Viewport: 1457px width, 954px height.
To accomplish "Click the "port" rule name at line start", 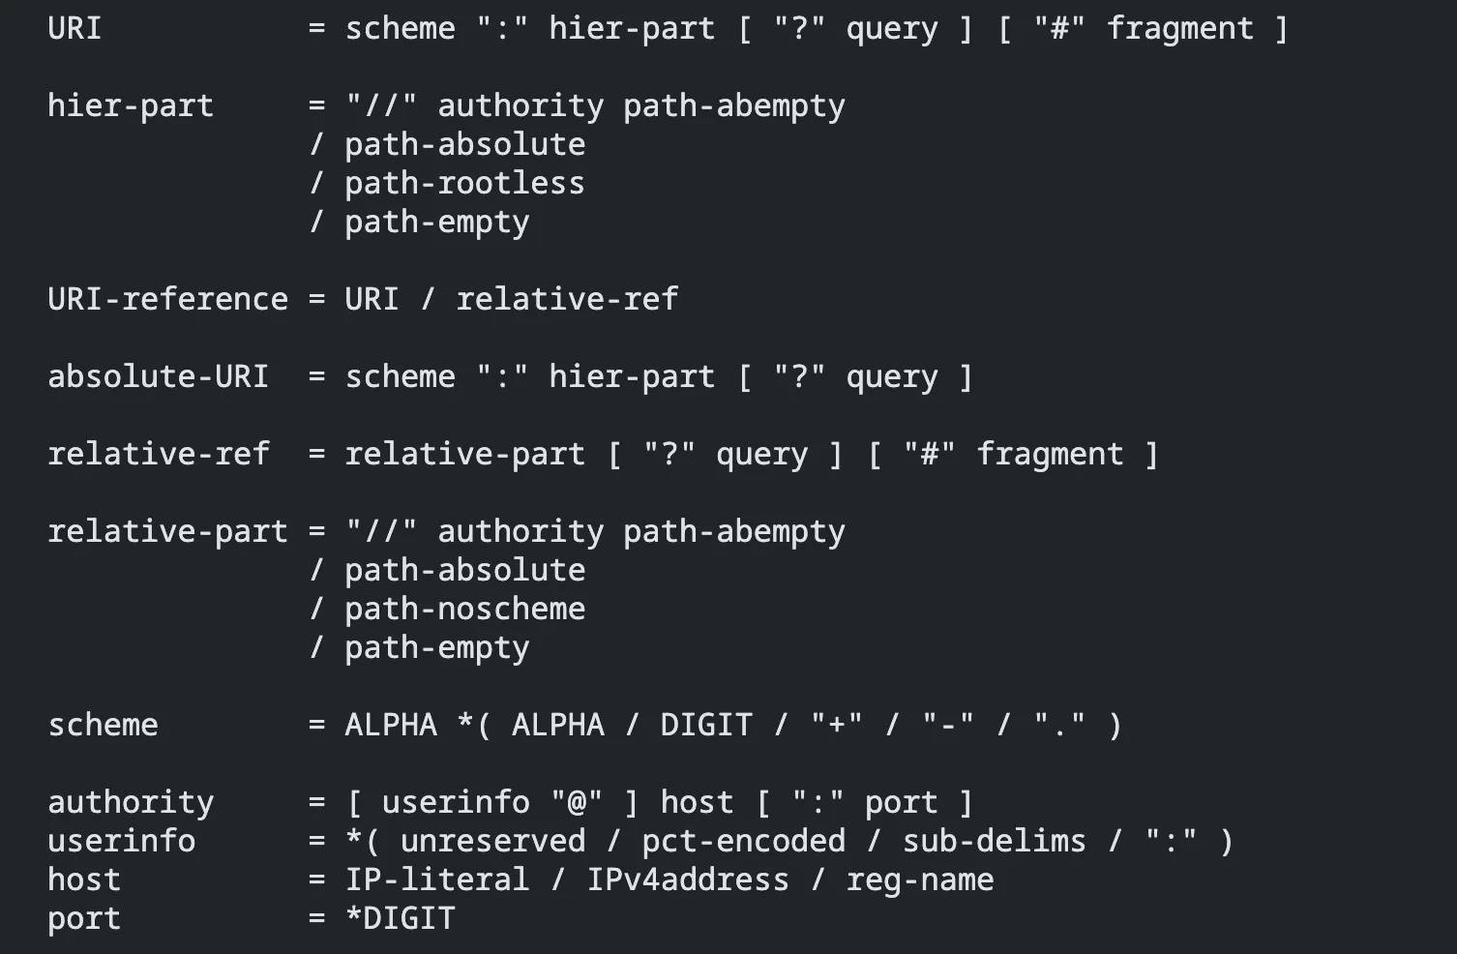I will (x=84, y=918).
